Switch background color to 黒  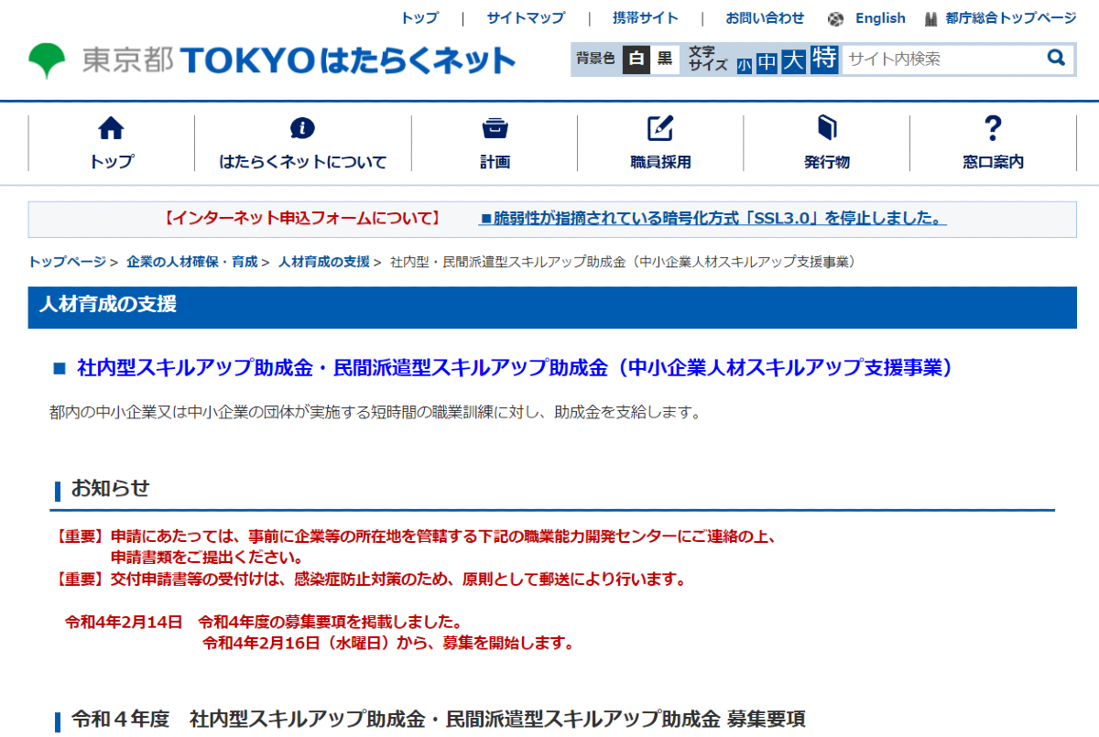point(663,58)
